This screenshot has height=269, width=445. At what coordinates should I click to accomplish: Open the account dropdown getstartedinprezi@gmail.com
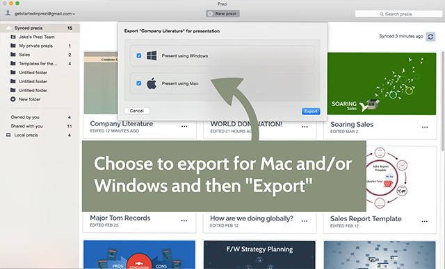[x=44, y=14]
